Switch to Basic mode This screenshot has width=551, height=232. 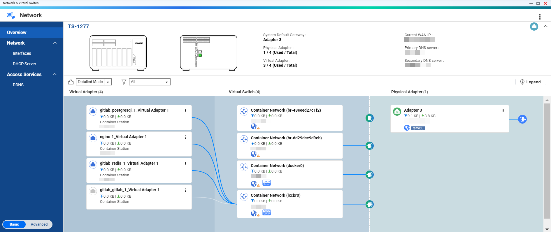[14, 224]
